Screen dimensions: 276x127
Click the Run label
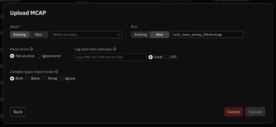[x=134, y=27]
